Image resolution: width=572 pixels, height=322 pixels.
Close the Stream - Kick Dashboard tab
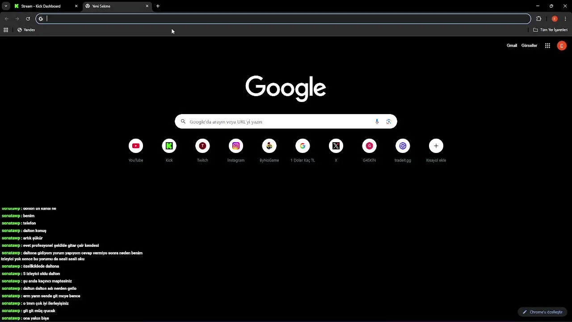[x=76, y=6]
